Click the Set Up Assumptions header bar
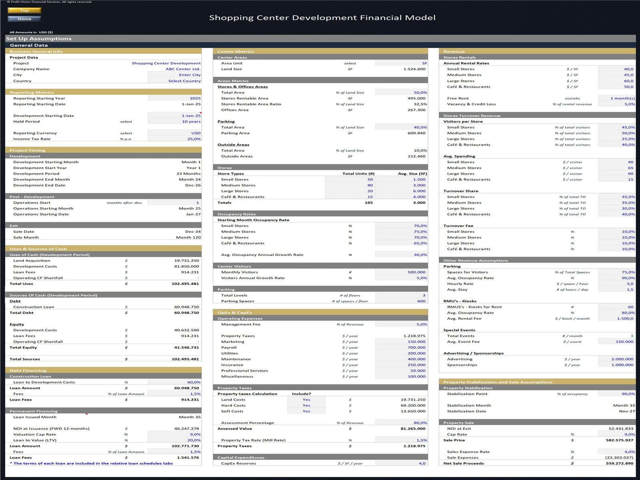Viewport: 640px width, 480px height. [x=320, y=38]
